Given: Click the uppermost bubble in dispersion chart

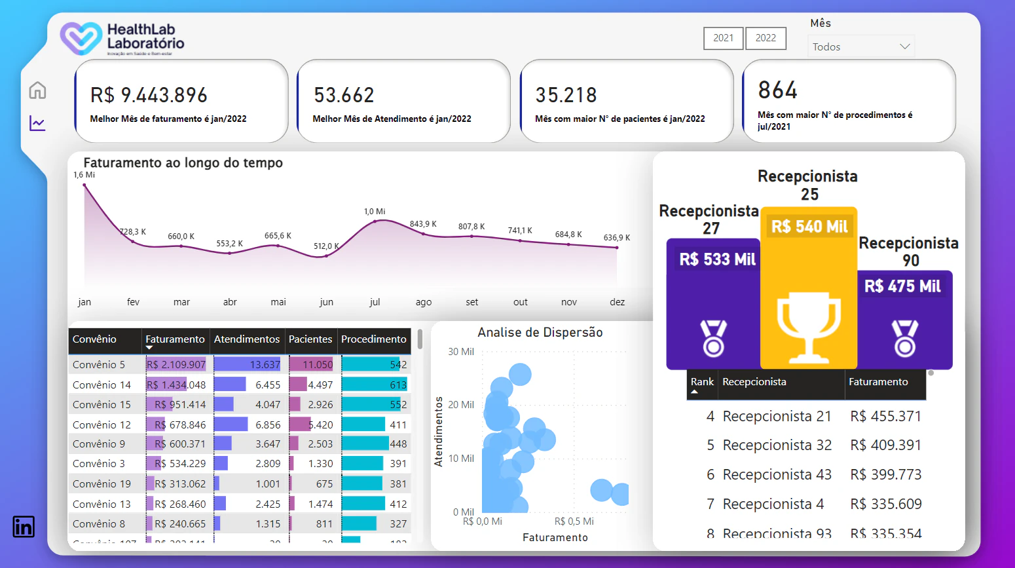Looking at the screenshot, I should click(x=520, y=374).
